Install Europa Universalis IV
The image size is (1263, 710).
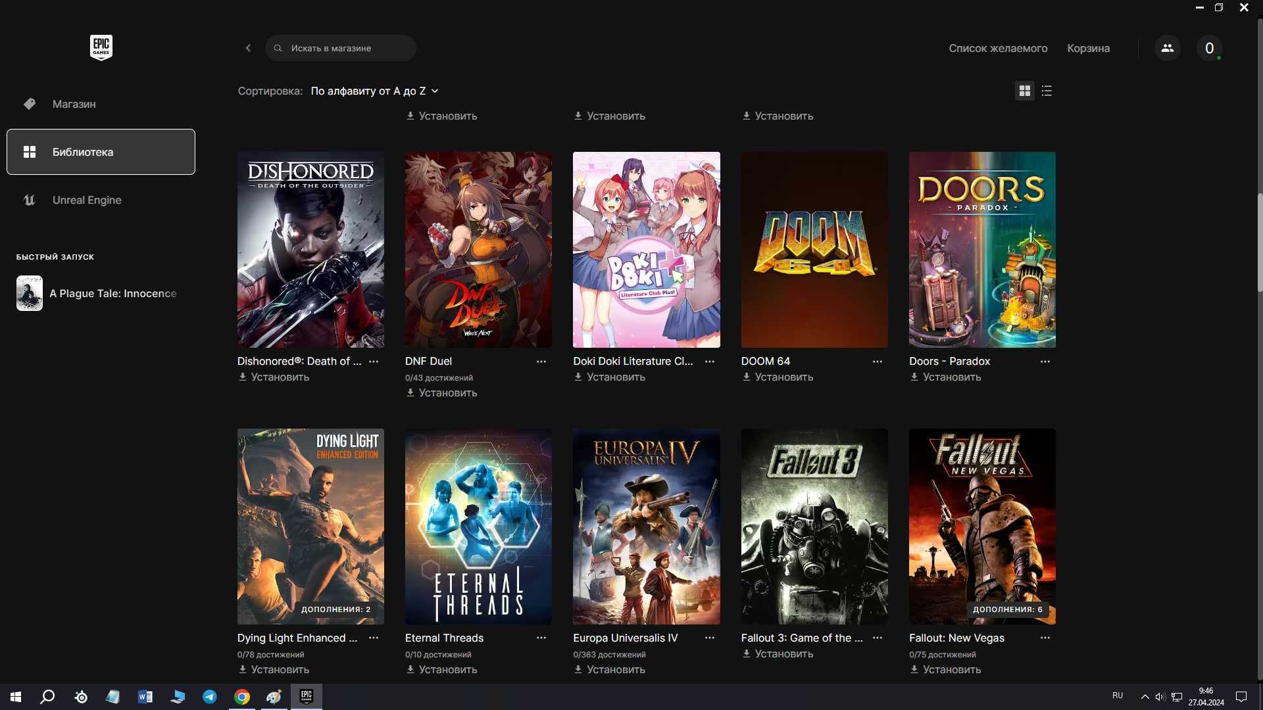(609, 670)
